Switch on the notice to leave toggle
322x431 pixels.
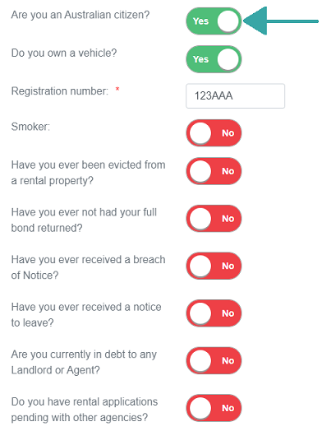(x=214, y=313)
